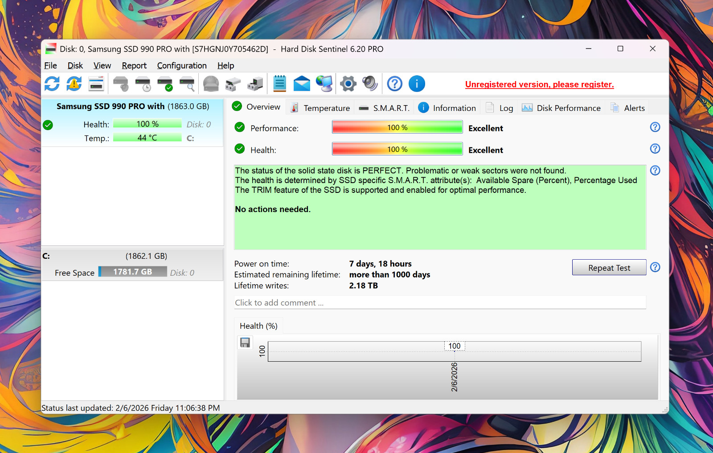Click the 'Disk: 0' label beside the left panel Health bar
This screenshot has width=713, height=453.
pos(199,124)
